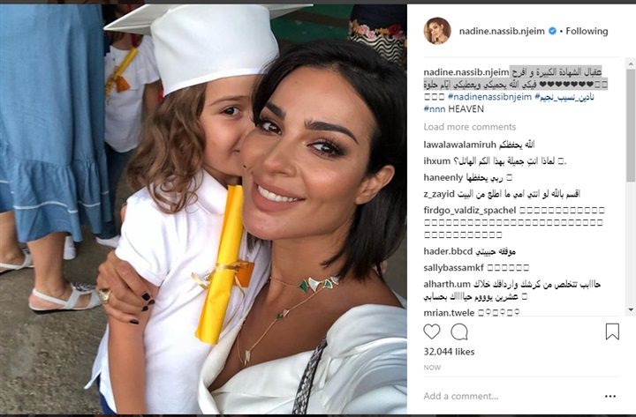This screenshot has width=636, height=417.
Task: Open lawalawalamiruh commenter profile
Action: tap(460, 145)
